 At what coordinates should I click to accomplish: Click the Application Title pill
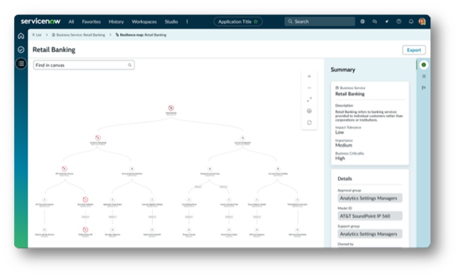(x=238, y=21)
